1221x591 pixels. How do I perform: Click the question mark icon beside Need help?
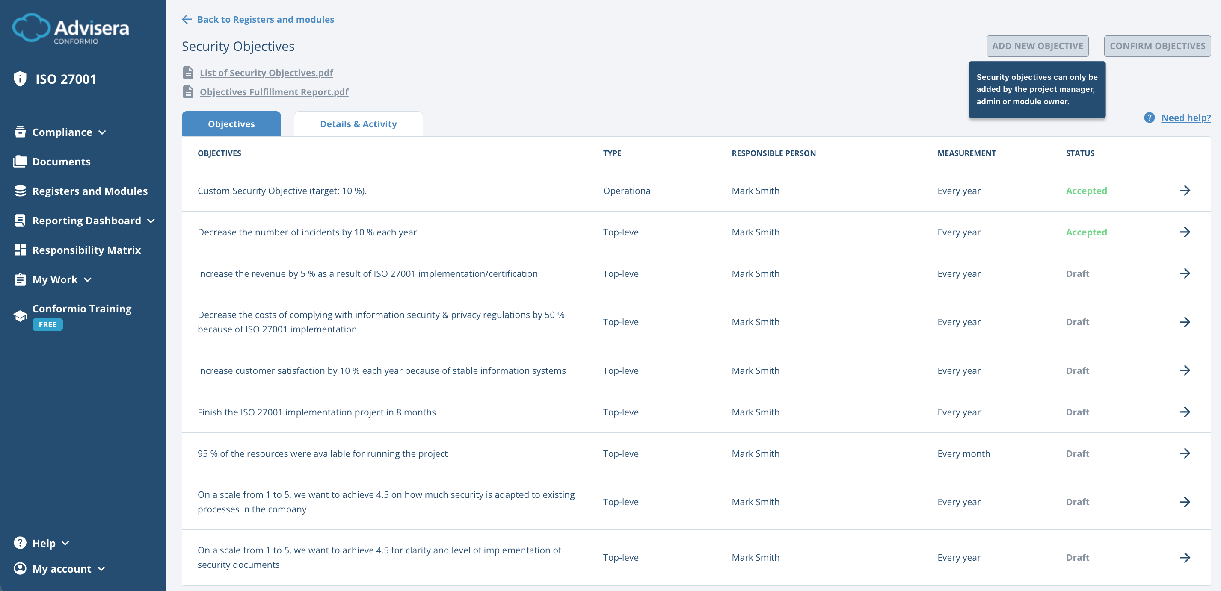[x=1149, y=118]
